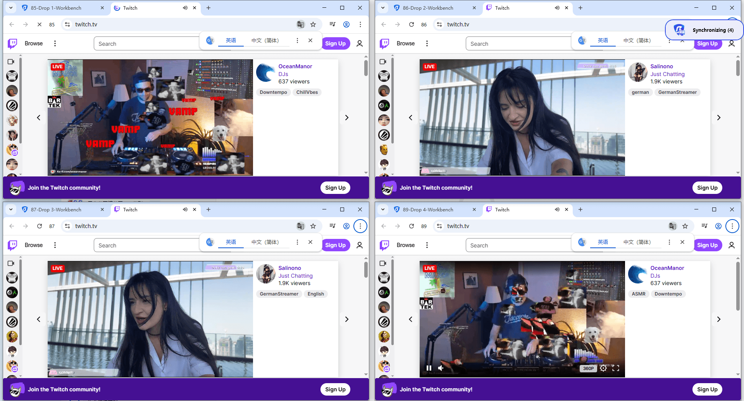Image resolution: width=744 pixels, height=401 pixels.
Task: Open the media control playlist icon in the toolbar
Action: pyautogui.click(x=332, y=24)
